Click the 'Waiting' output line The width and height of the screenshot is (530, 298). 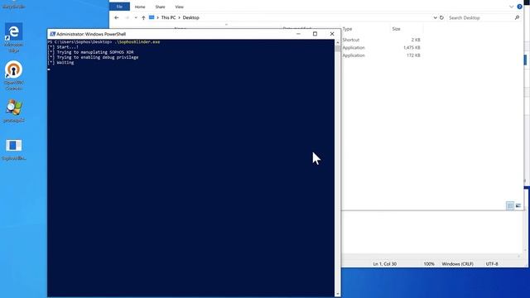pos(60,63)
